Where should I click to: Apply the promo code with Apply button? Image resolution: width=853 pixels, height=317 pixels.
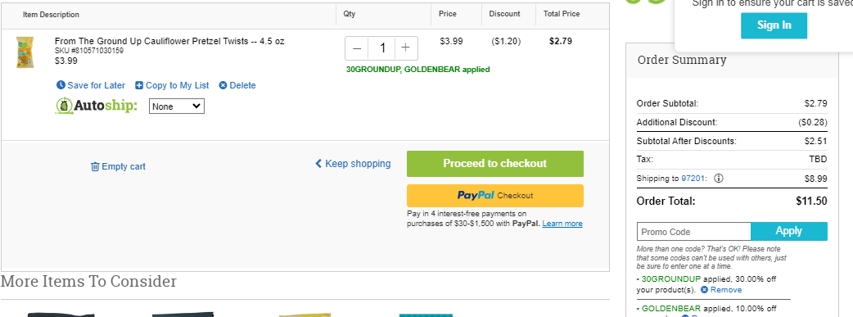(789, 231)
